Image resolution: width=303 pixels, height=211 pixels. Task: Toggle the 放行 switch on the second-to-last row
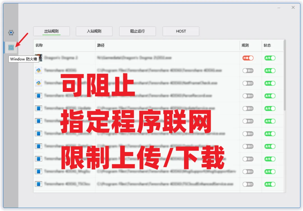point(247,172)
